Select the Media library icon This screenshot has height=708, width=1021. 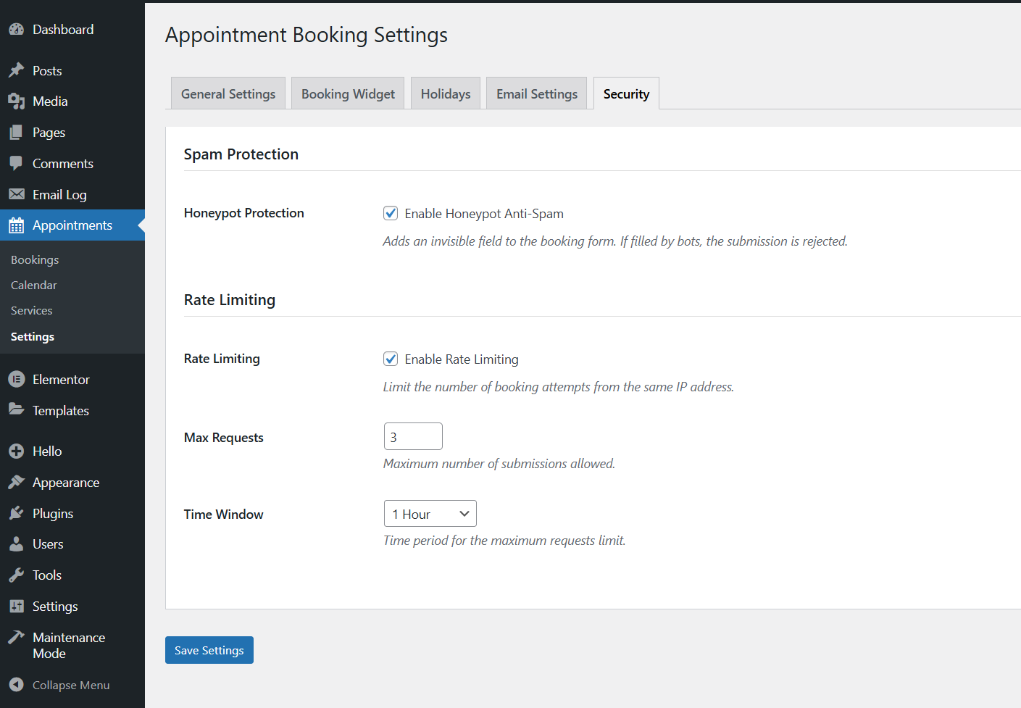coord(16,101)
